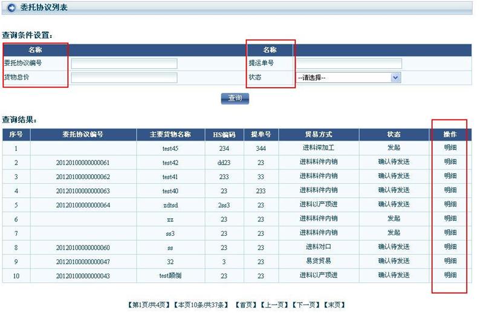
Task: Open 明细 for row 8 ss
Action: [450, 247]
